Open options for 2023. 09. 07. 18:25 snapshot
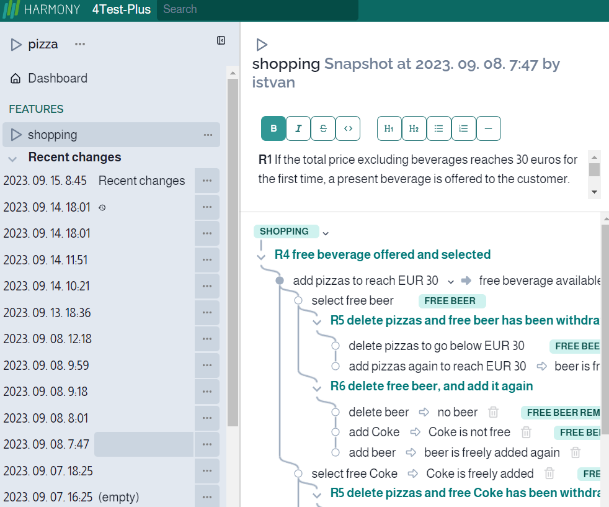609x507 pixels. 207,471
